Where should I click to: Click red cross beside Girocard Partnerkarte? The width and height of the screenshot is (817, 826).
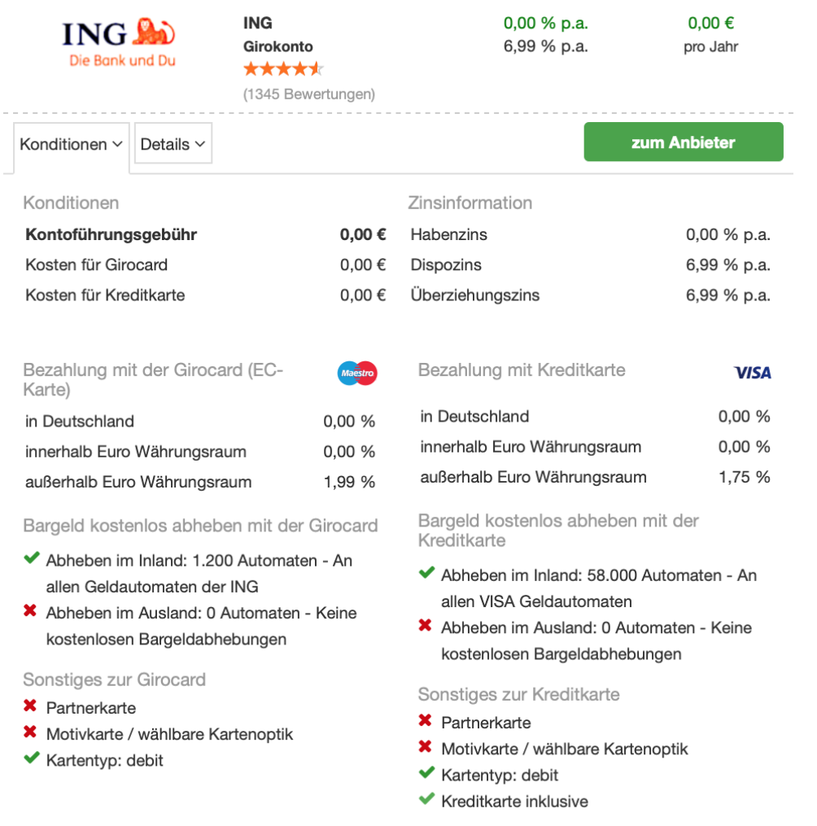(31, 706)
